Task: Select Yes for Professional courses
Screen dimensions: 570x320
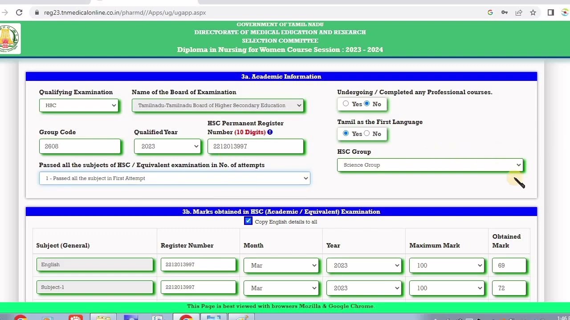Action: (346, 104)
